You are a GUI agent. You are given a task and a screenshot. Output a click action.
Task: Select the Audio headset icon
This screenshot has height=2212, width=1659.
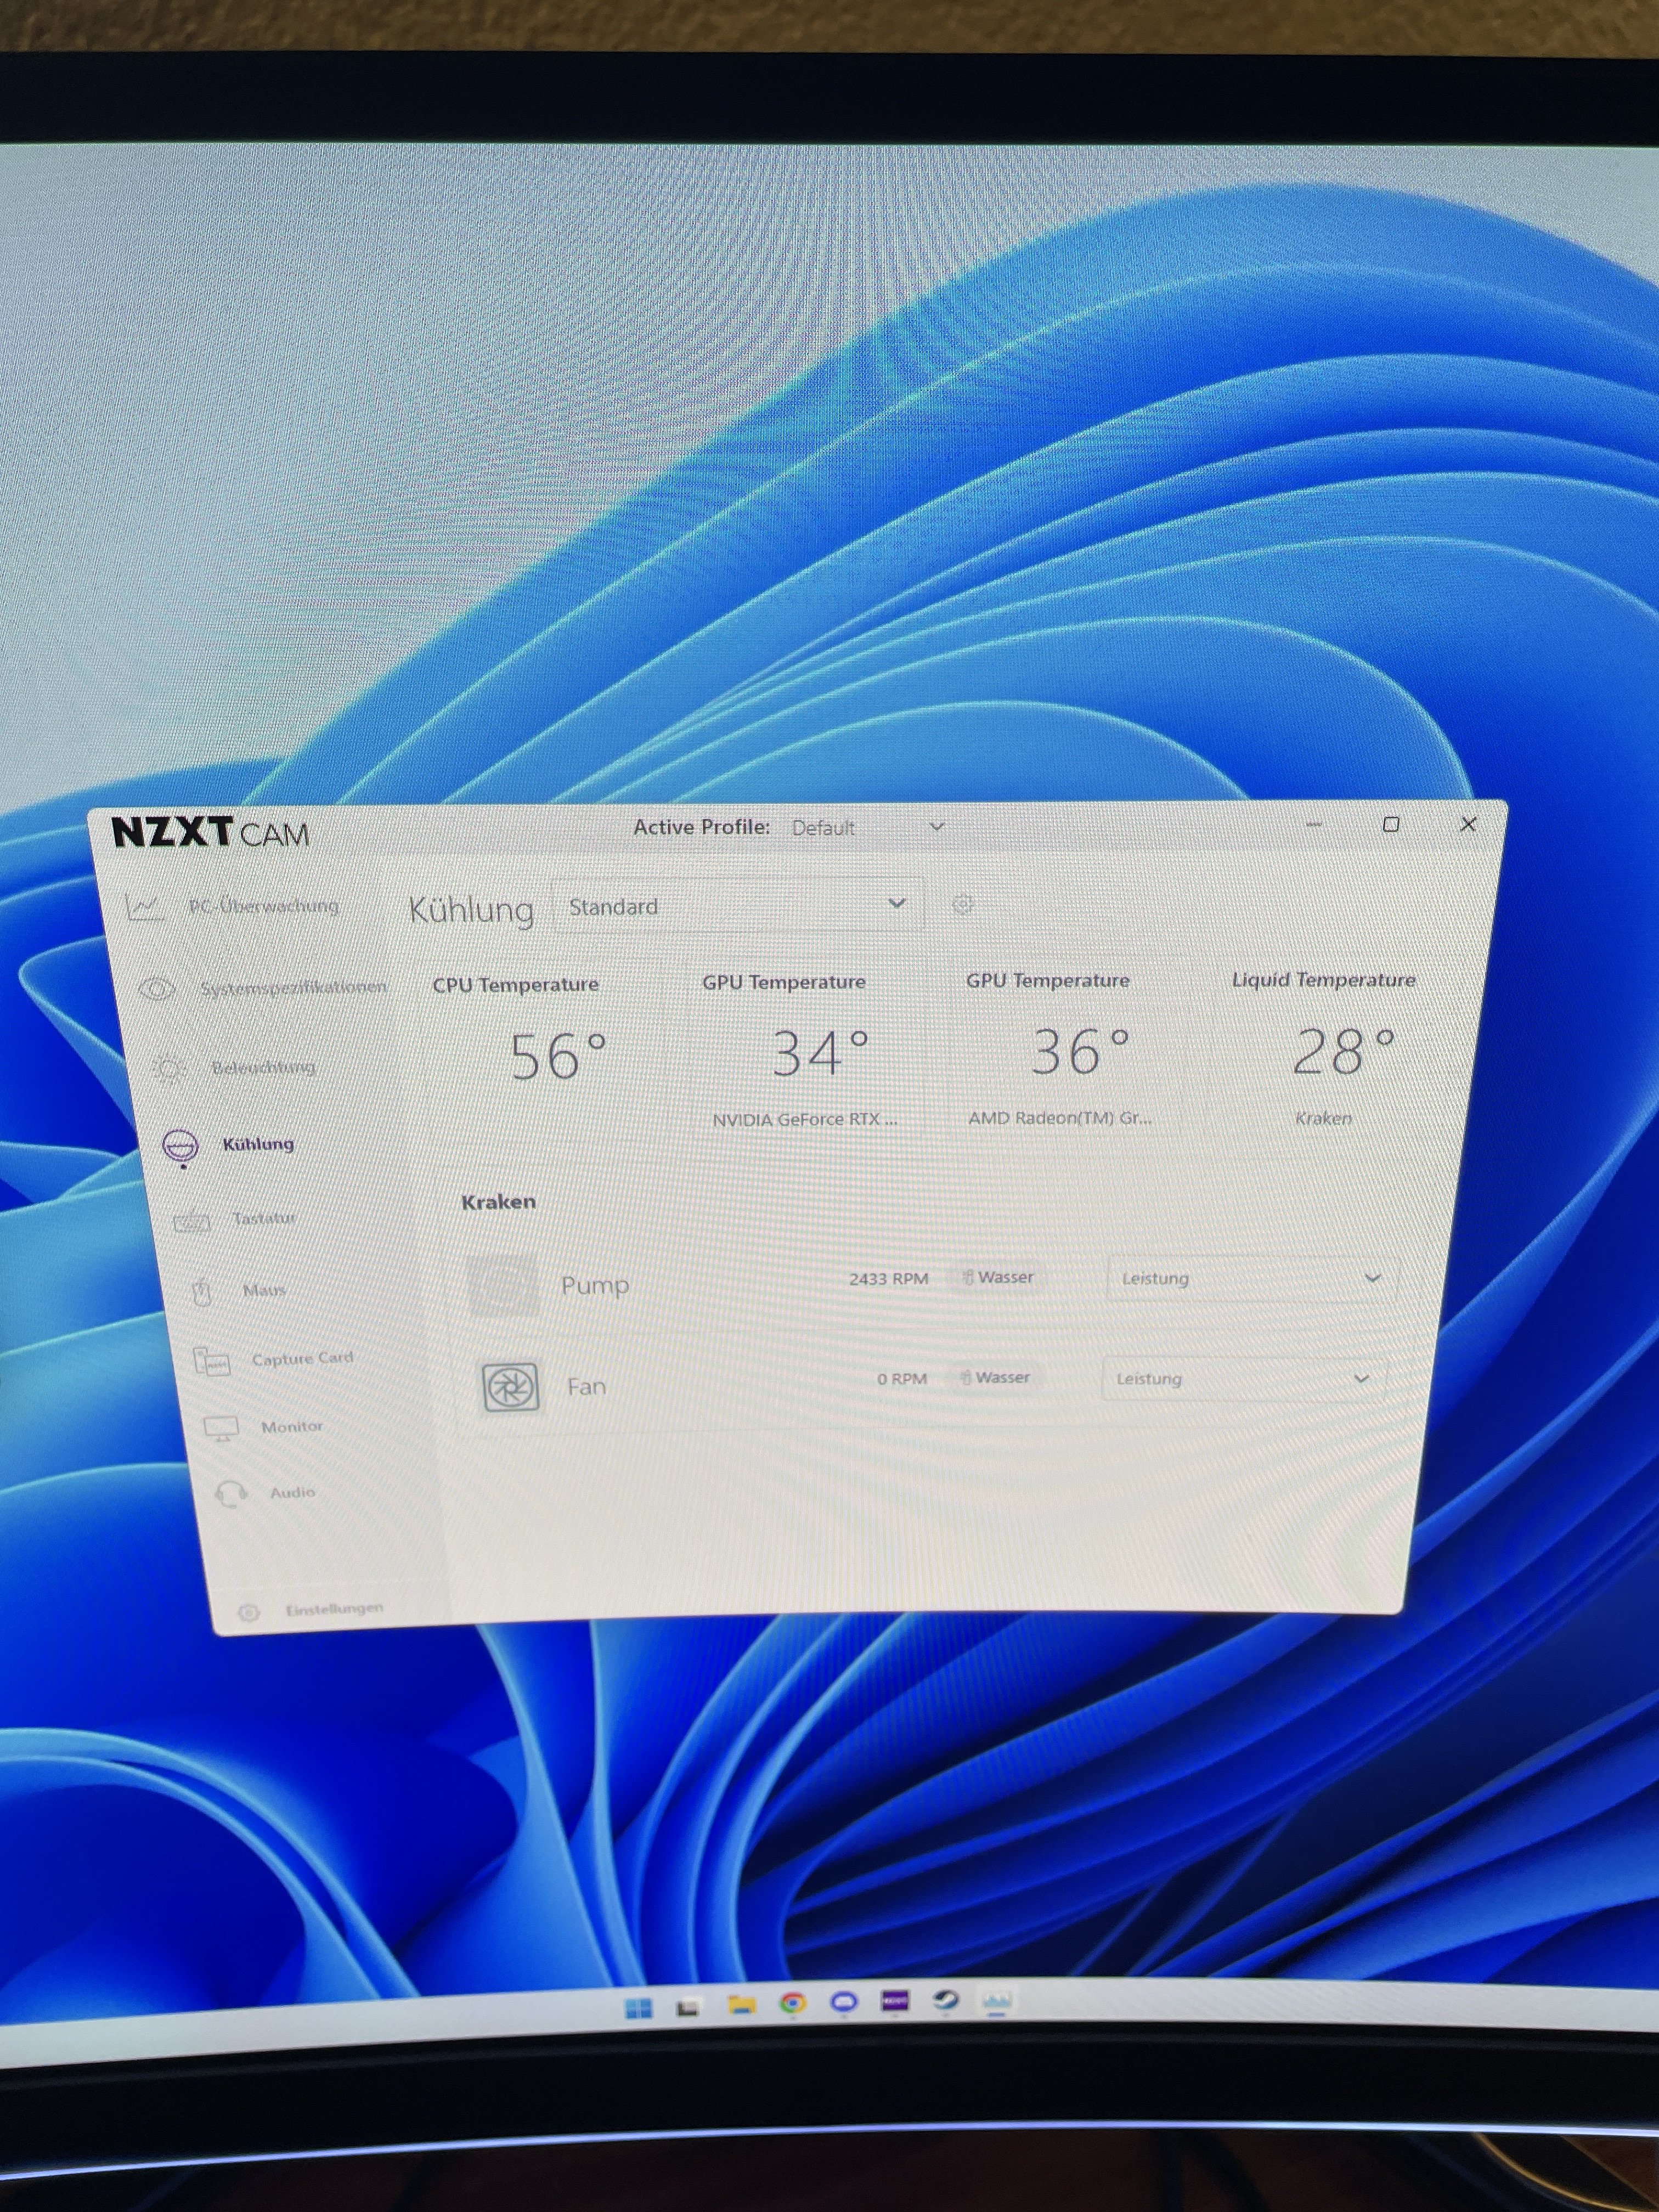click(231, 1494)
